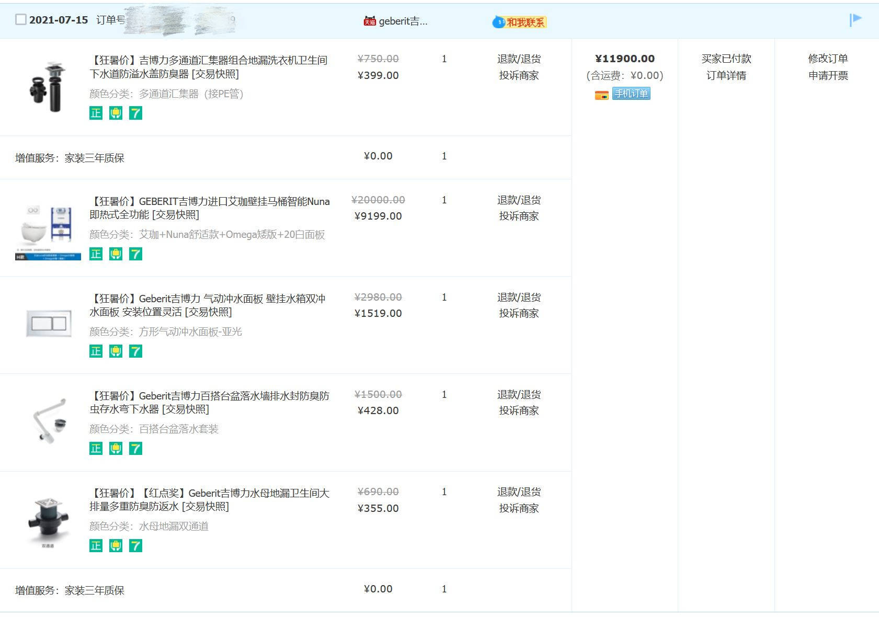Click the yellow protection badge on 水母地漏 item

116,546
